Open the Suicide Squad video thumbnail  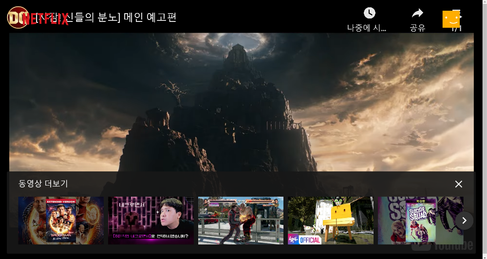pos(421,221)
